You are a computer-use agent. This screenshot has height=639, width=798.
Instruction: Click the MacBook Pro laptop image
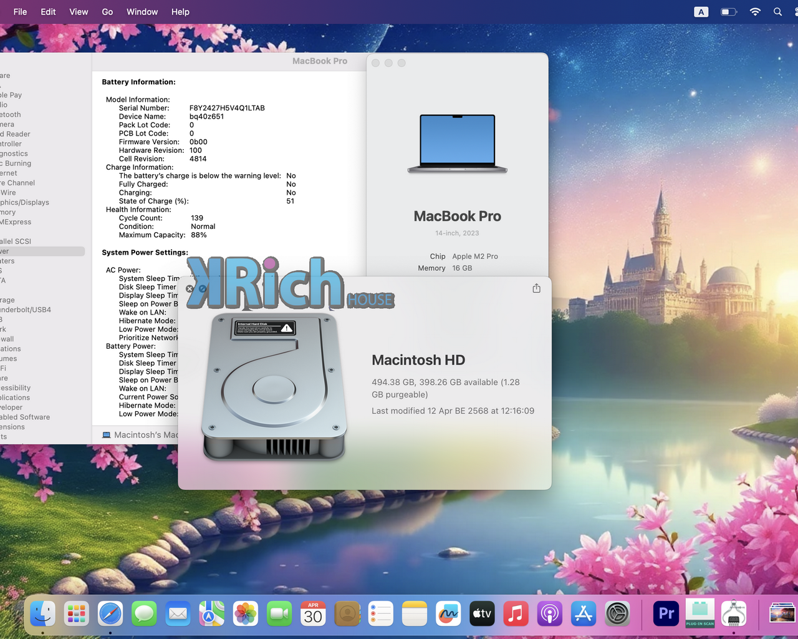pos(458,144)
